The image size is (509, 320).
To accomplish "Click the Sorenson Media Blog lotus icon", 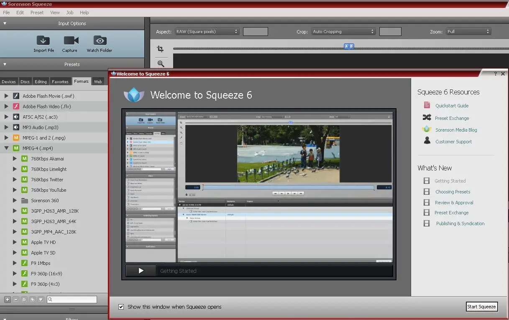I will tap(427, 130).
